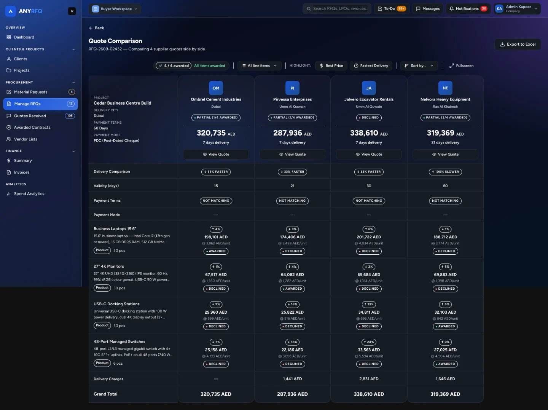View Quote for Nelvora Heavy Equipment

coord(445,154)
